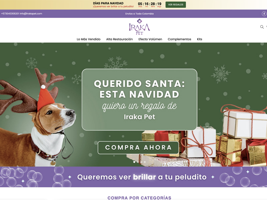Open the Efecto Volúmen menu
Image resolution: width=267 pixels, height=200 pixels.
[x=150, y=39]
